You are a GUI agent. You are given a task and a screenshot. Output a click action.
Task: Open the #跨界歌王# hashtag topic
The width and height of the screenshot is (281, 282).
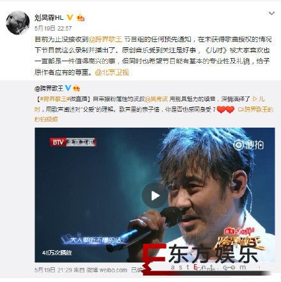click(x=54, y=99)
